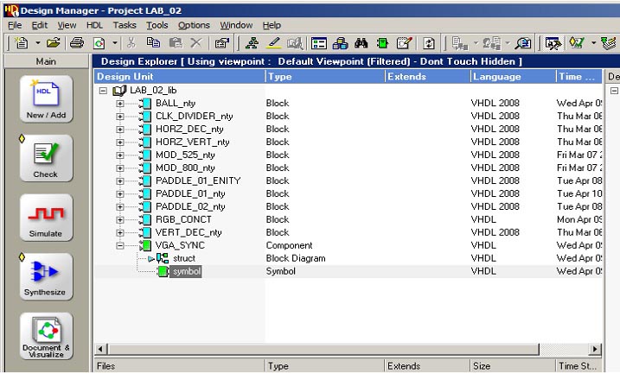Click the Paste clipboard icon
The width and height of the screenshot is (620, 374).
176,42
